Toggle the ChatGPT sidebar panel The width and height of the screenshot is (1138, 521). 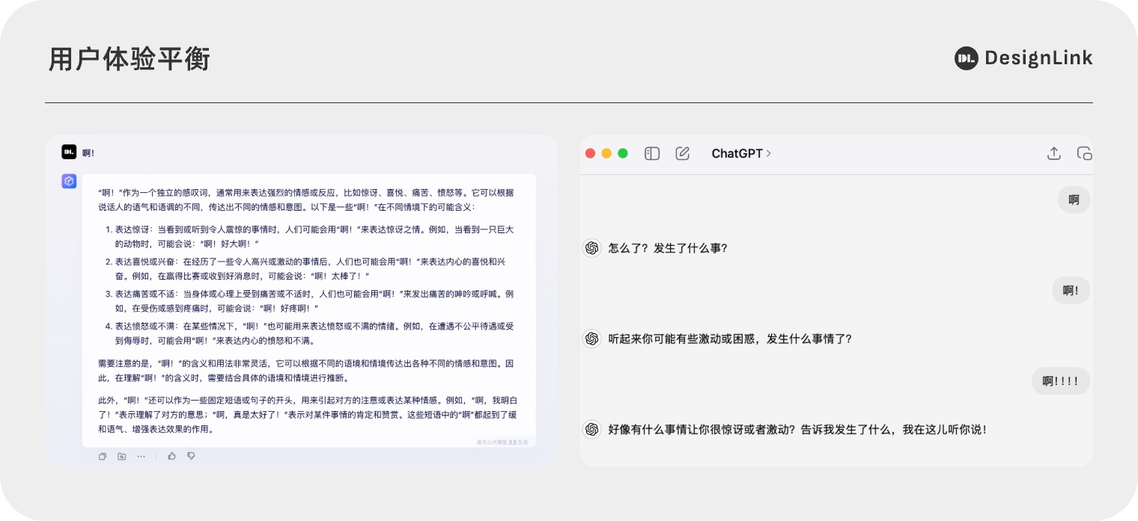coord(652,153)
